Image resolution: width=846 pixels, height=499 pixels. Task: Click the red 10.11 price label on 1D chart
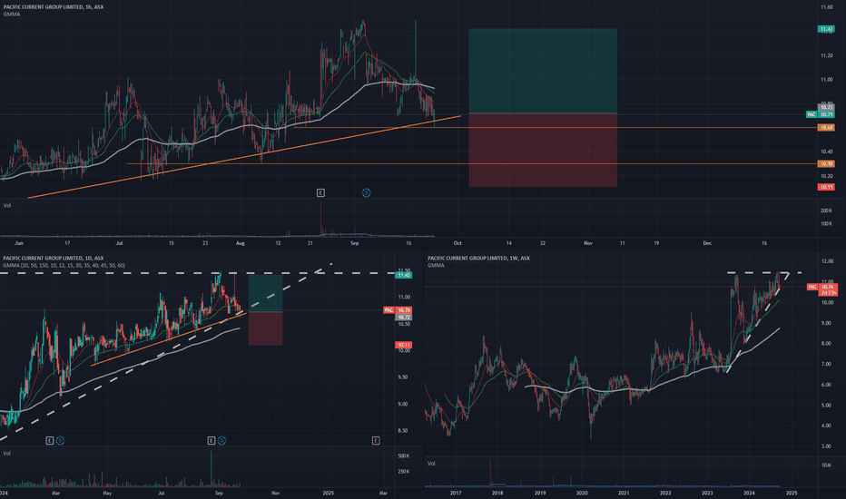point(404,345)
